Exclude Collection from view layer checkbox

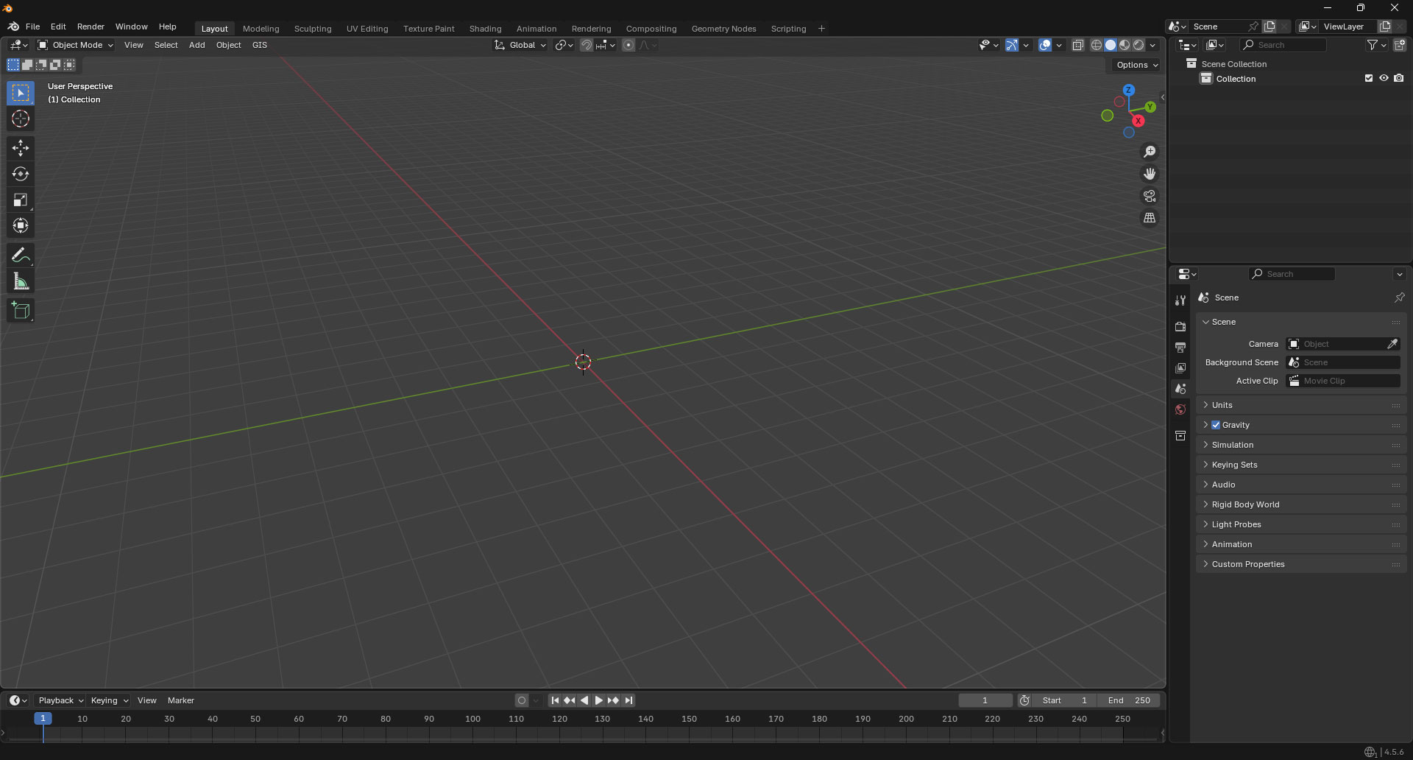coord(1369,78)
